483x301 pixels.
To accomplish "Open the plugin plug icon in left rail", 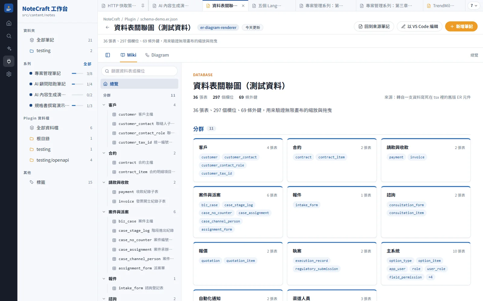I will 9,61.
